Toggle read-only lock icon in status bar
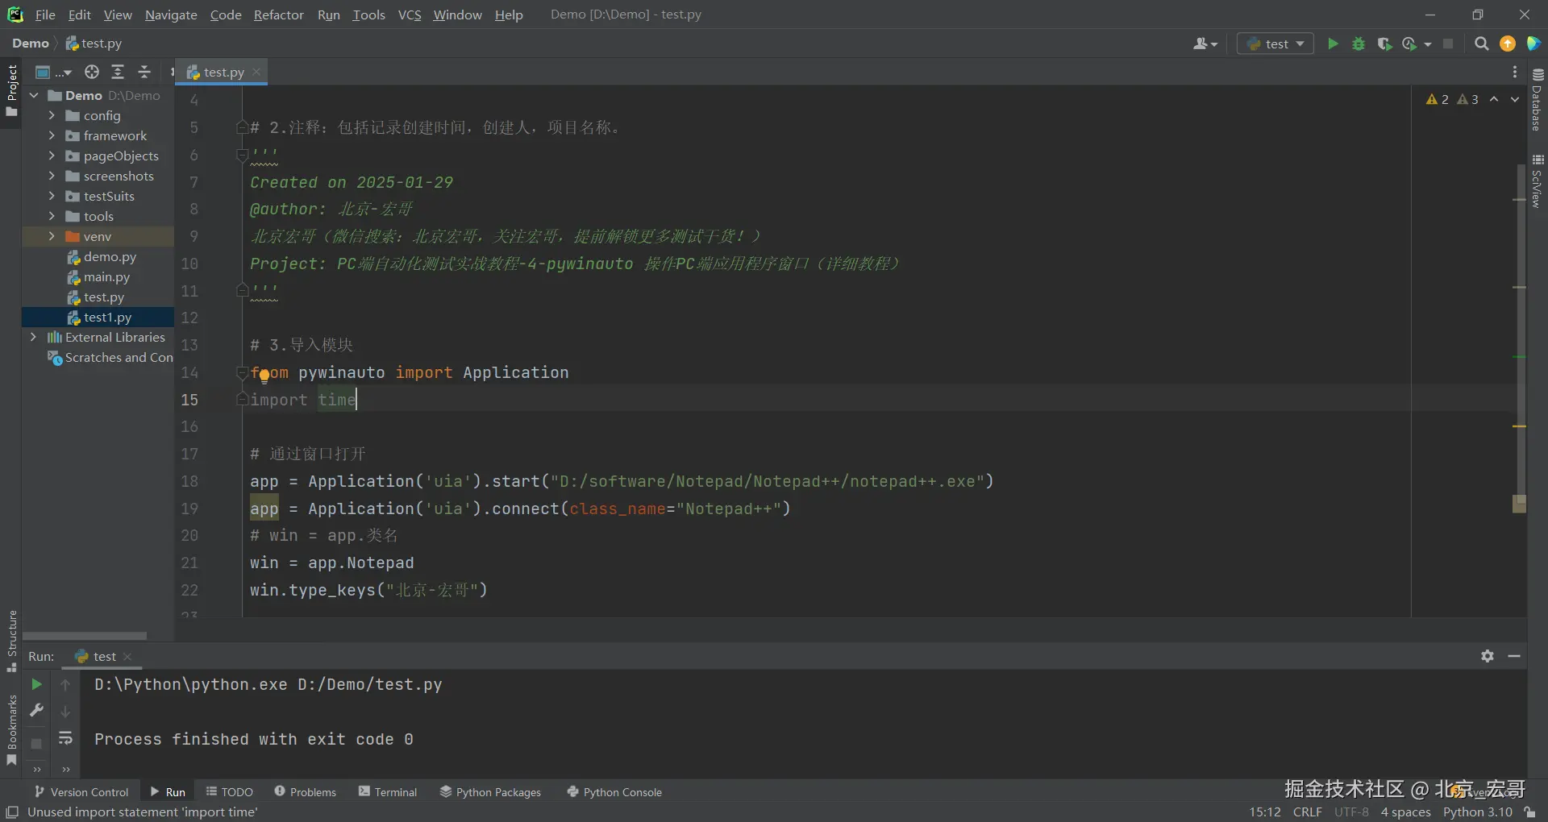Screen dimensions: 1548x822 pyautogui.click(x=1530, y=812)
